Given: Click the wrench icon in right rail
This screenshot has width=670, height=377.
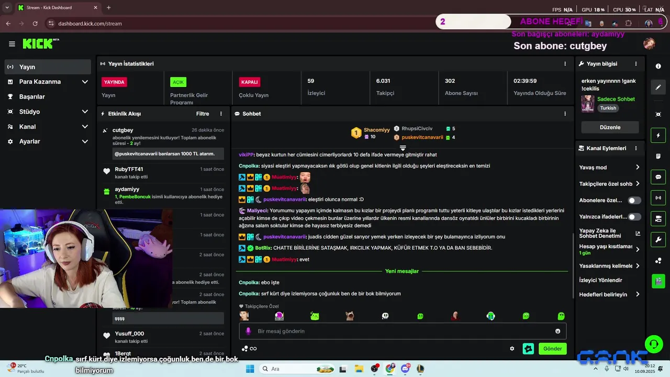Looking at the screenshot, I should click(x=658, y=239).
